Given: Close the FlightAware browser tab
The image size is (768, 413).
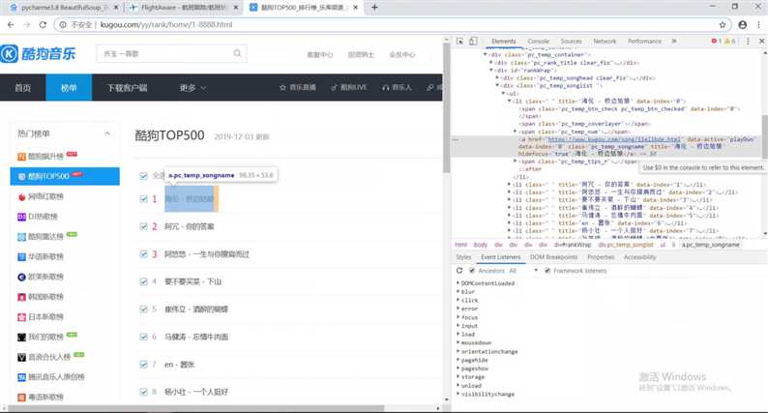Looking at the screenshot, I should click(236, 8).
